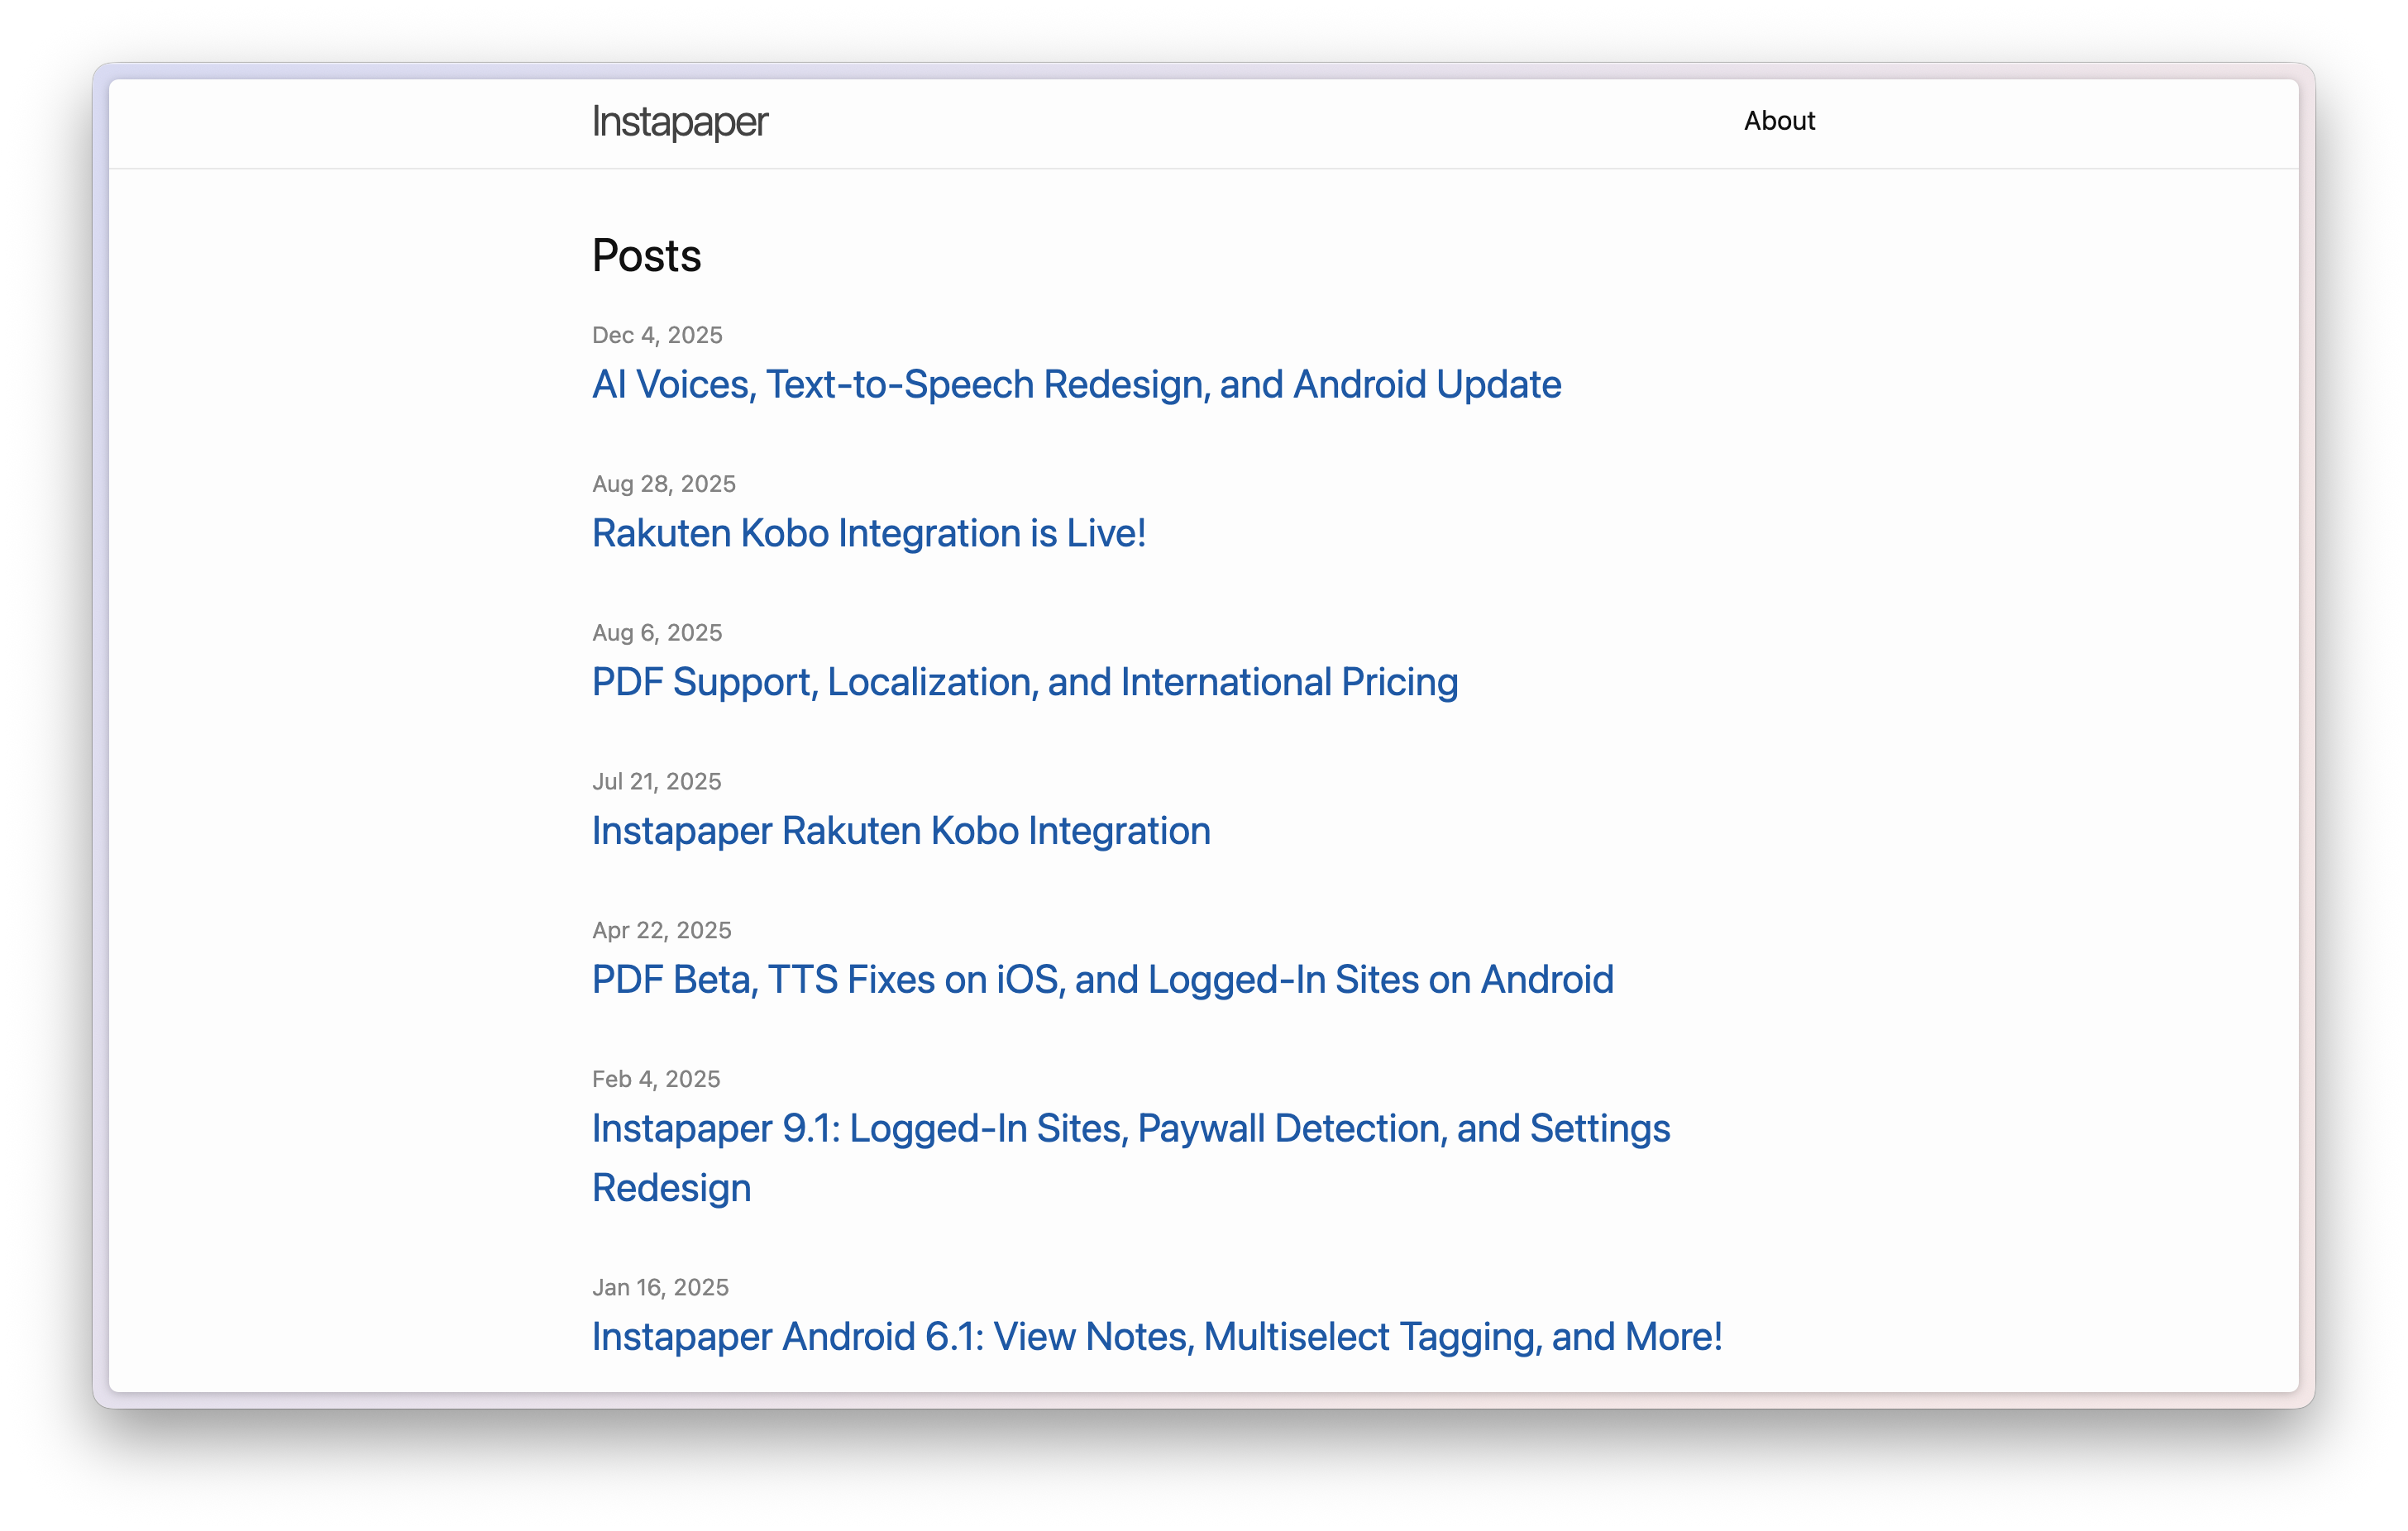Click the Apr 22, 2025 date label
The image size is (2408, 1531).
661,931
